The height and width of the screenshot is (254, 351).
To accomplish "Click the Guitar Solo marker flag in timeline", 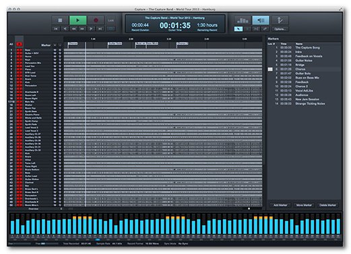I will (115, 44).
